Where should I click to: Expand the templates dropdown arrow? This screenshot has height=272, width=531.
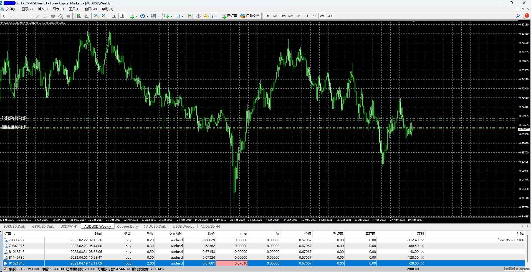pos(158,16)
